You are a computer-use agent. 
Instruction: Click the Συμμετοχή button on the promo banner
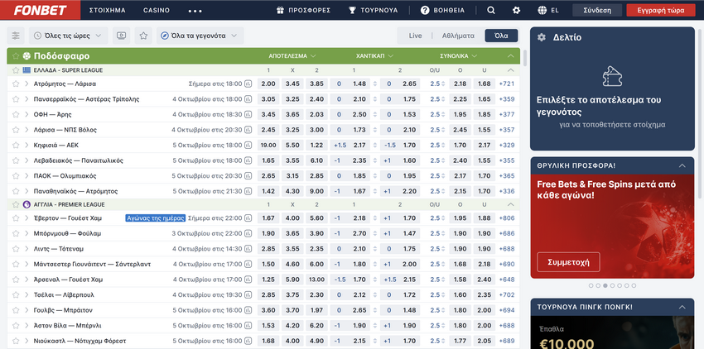tap(568, 261)
